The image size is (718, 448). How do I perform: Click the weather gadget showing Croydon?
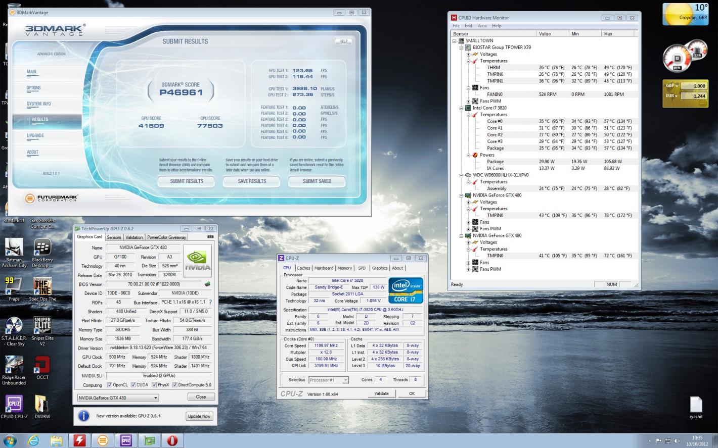coord(685,14)
